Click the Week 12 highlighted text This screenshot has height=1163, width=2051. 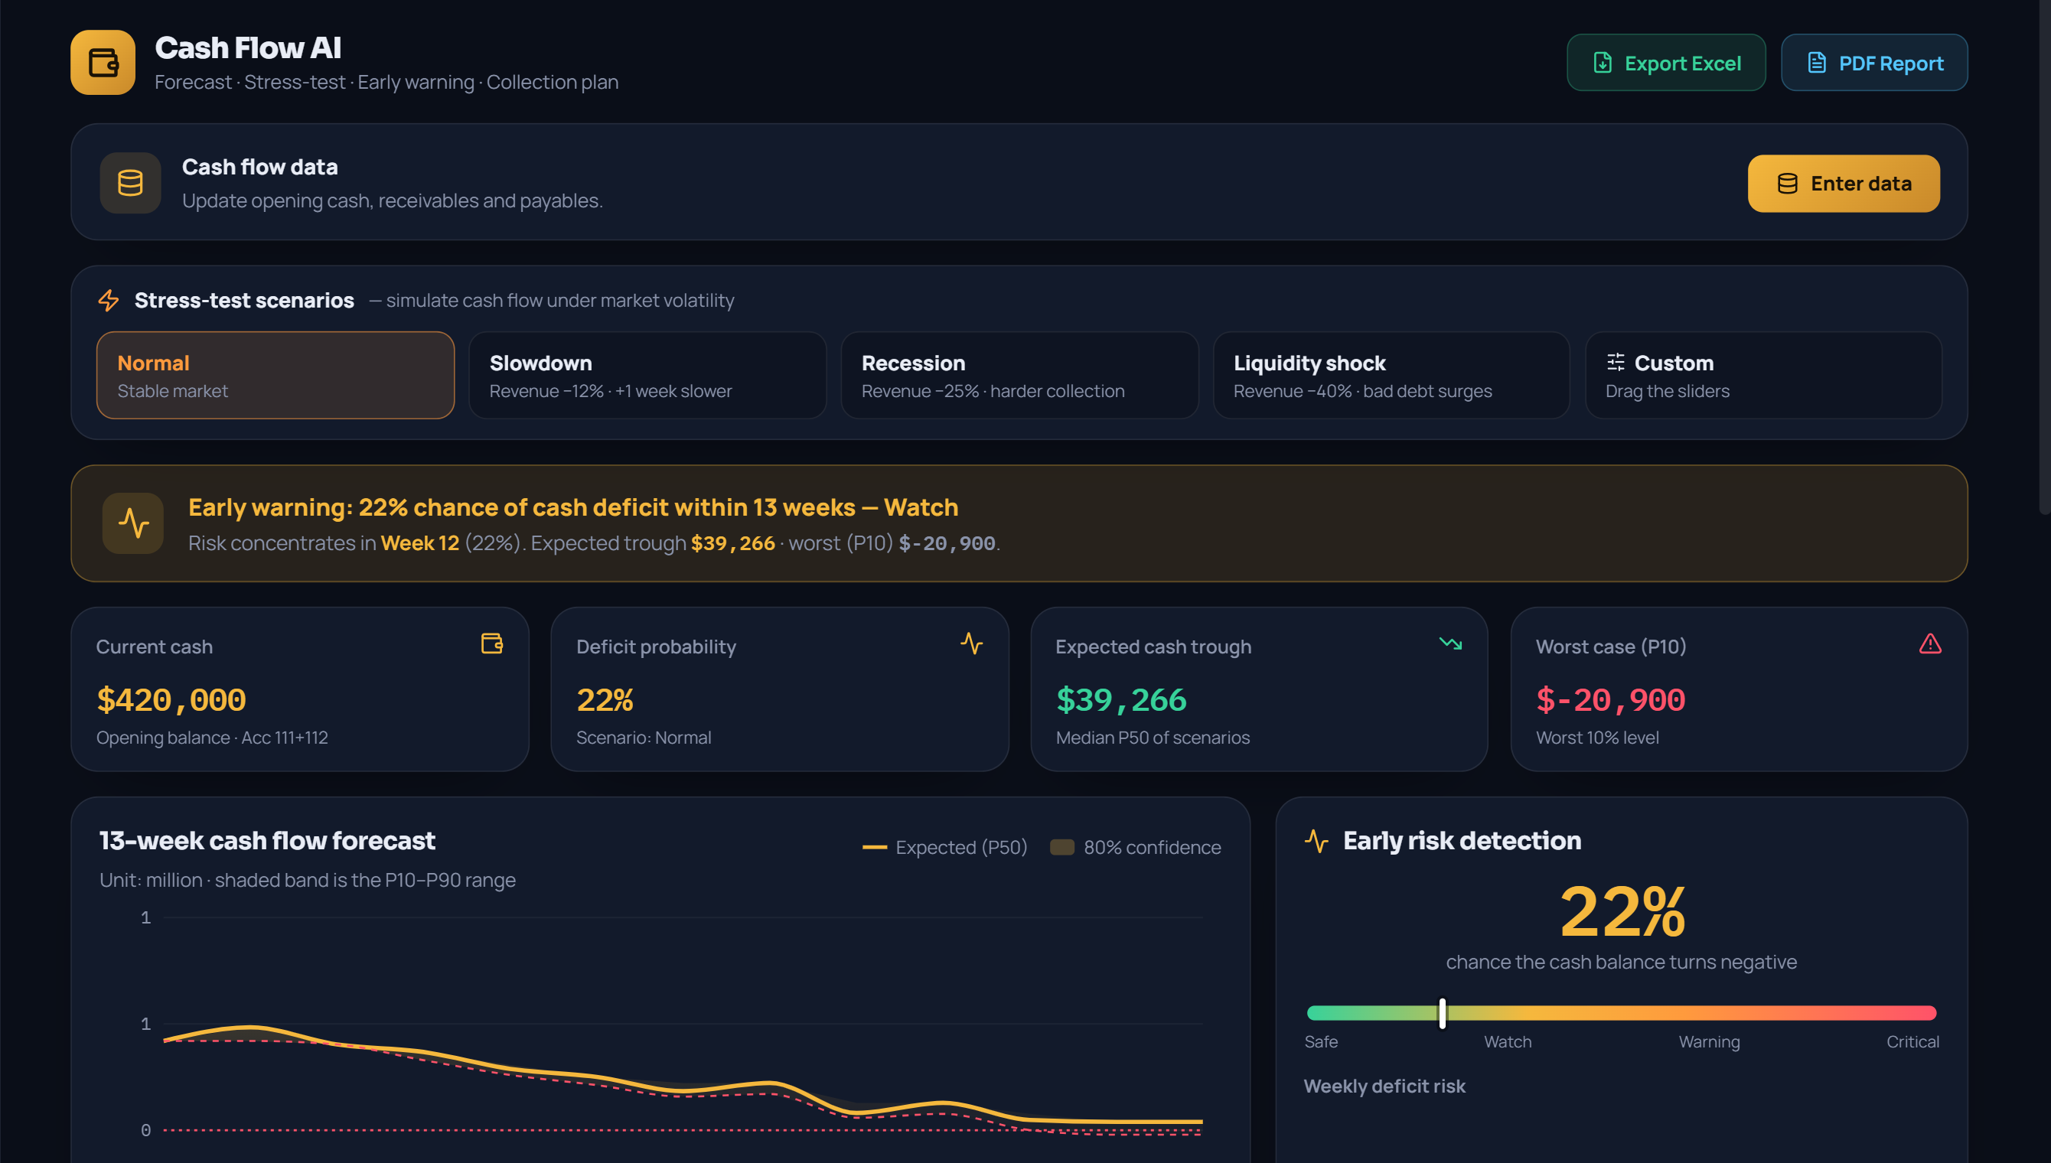click(420, 543)
